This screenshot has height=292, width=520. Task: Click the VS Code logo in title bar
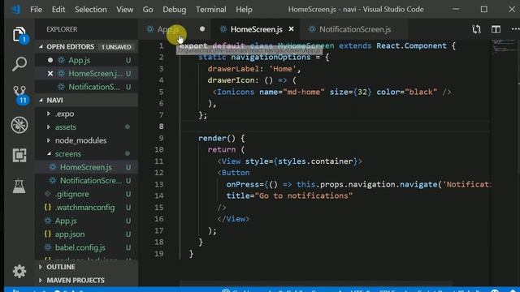pos(15,9)
